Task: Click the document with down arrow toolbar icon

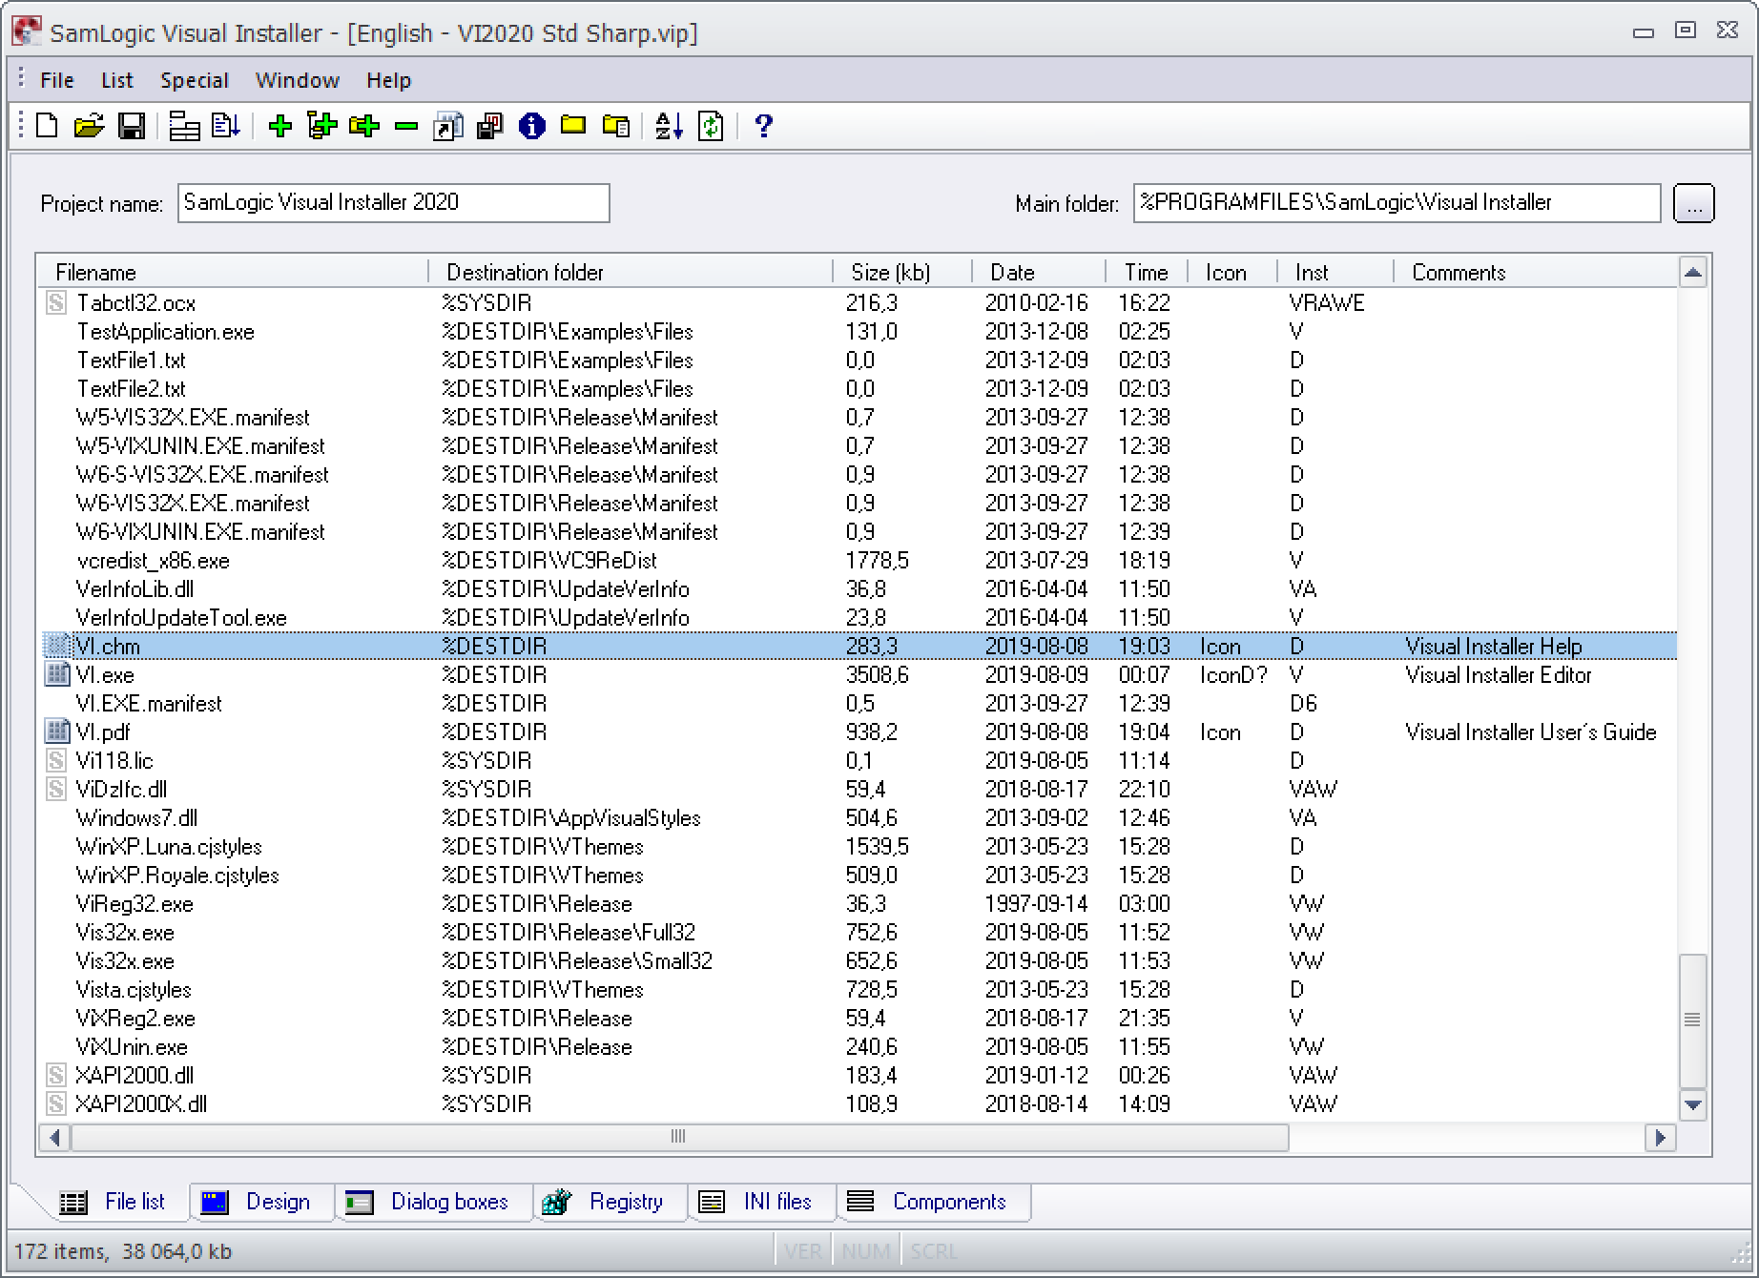Action: (x=226, y=126)
